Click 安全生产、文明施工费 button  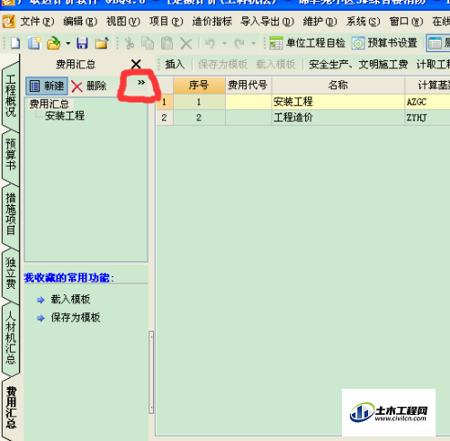coord(358,64)
